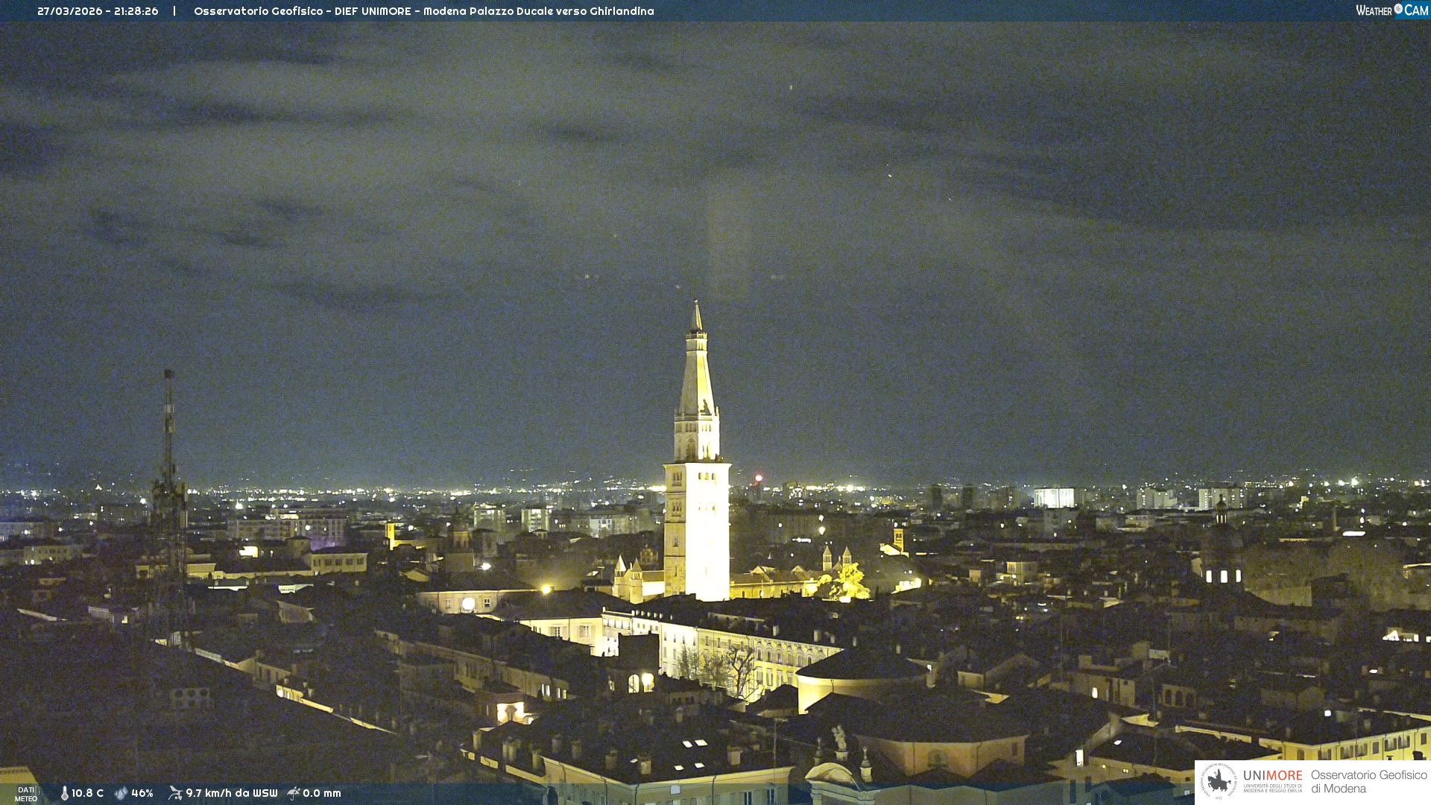Select the 10.8 C temperature reading
Screen dimensions: 1431x805
87,793
